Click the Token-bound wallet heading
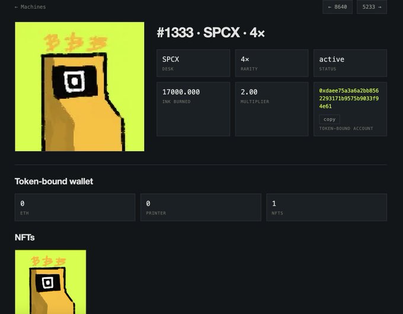This screenshot has height=314, width=403. 54,181
